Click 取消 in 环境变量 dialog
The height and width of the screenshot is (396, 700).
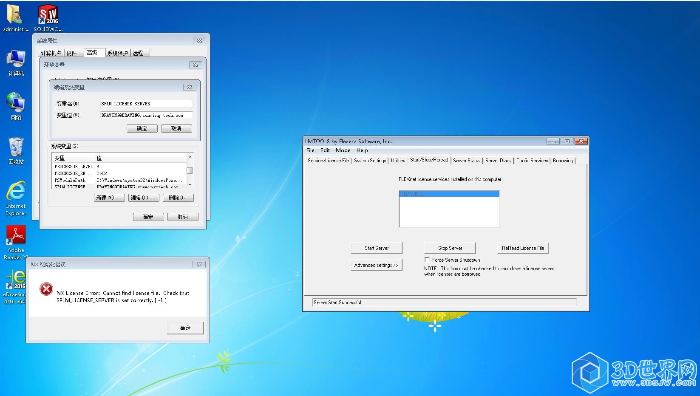[x=183, y=217]
